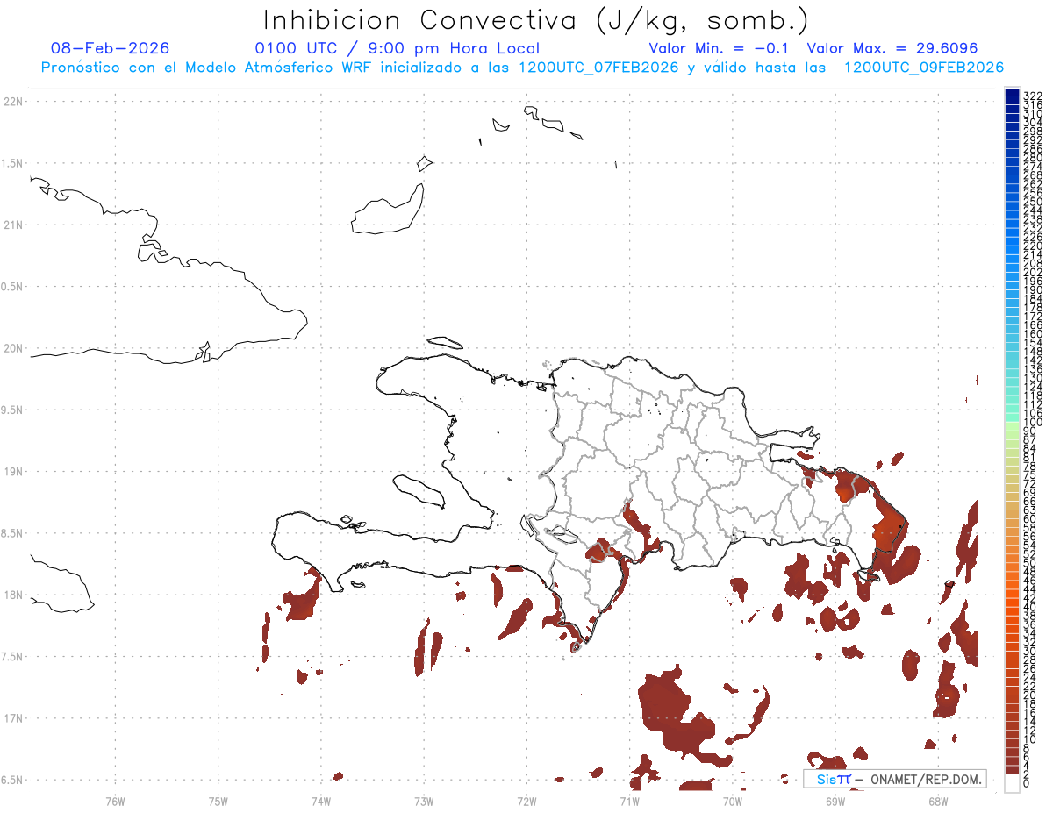1053x813 pixels.
Task: Select the "Valor Max. = 29.6096" readout
Action: (x=892, y=48)
